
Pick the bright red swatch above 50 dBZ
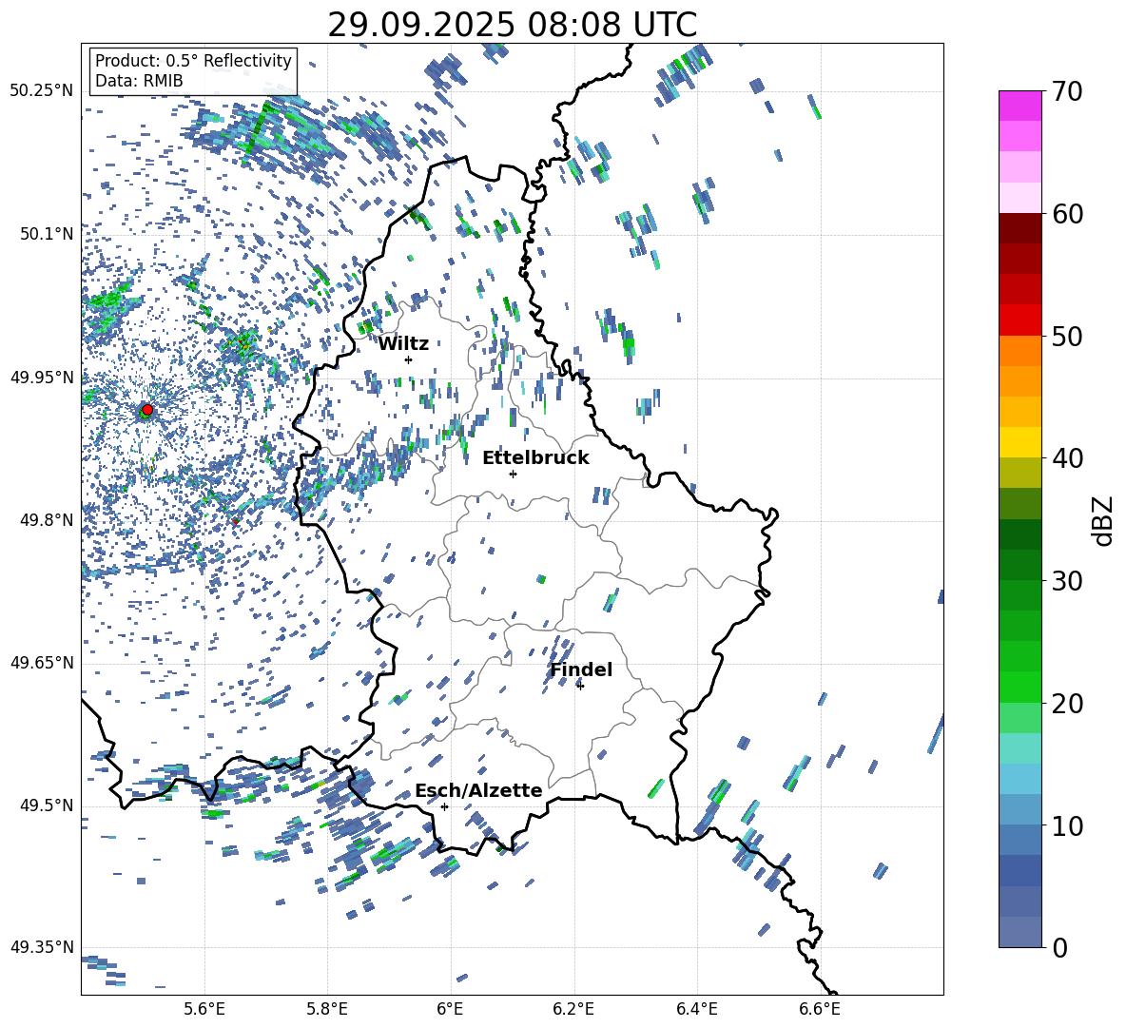click(x=1020, y=320)
